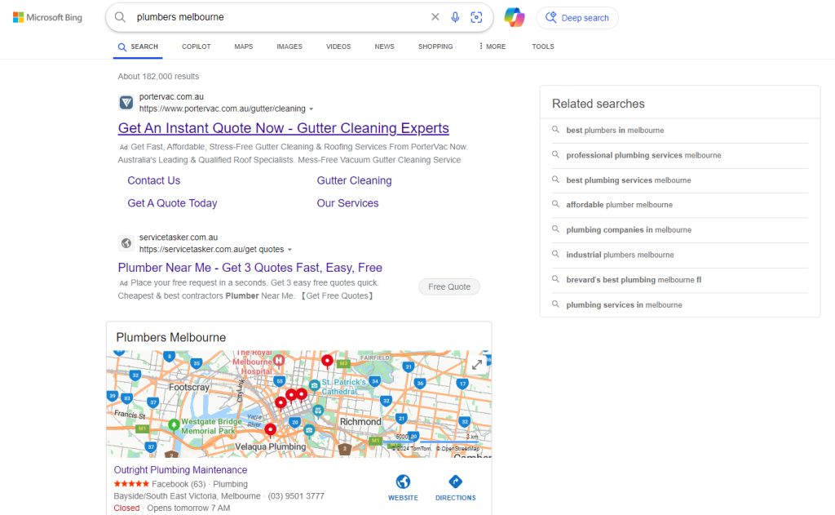The image size is (835, 515).
Task: Click the Free Quote button
Action: [x=449, y=286]
